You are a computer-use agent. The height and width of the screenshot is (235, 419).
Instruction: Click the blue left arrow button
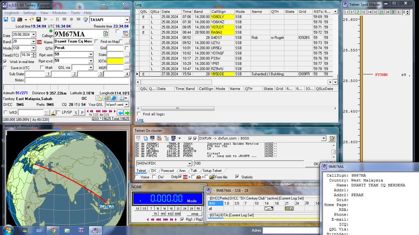tap(120, 113)
